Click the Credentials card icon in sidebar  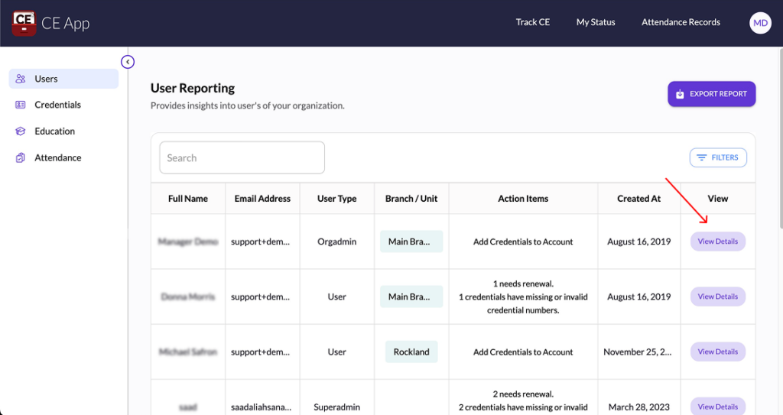tap(21, 105)
